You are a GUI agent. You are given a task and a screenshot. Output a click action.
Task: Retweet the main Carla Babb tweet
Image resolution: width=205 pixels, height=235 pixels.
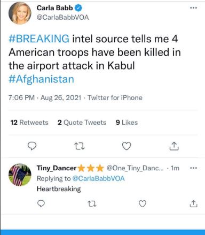(80, 146)
